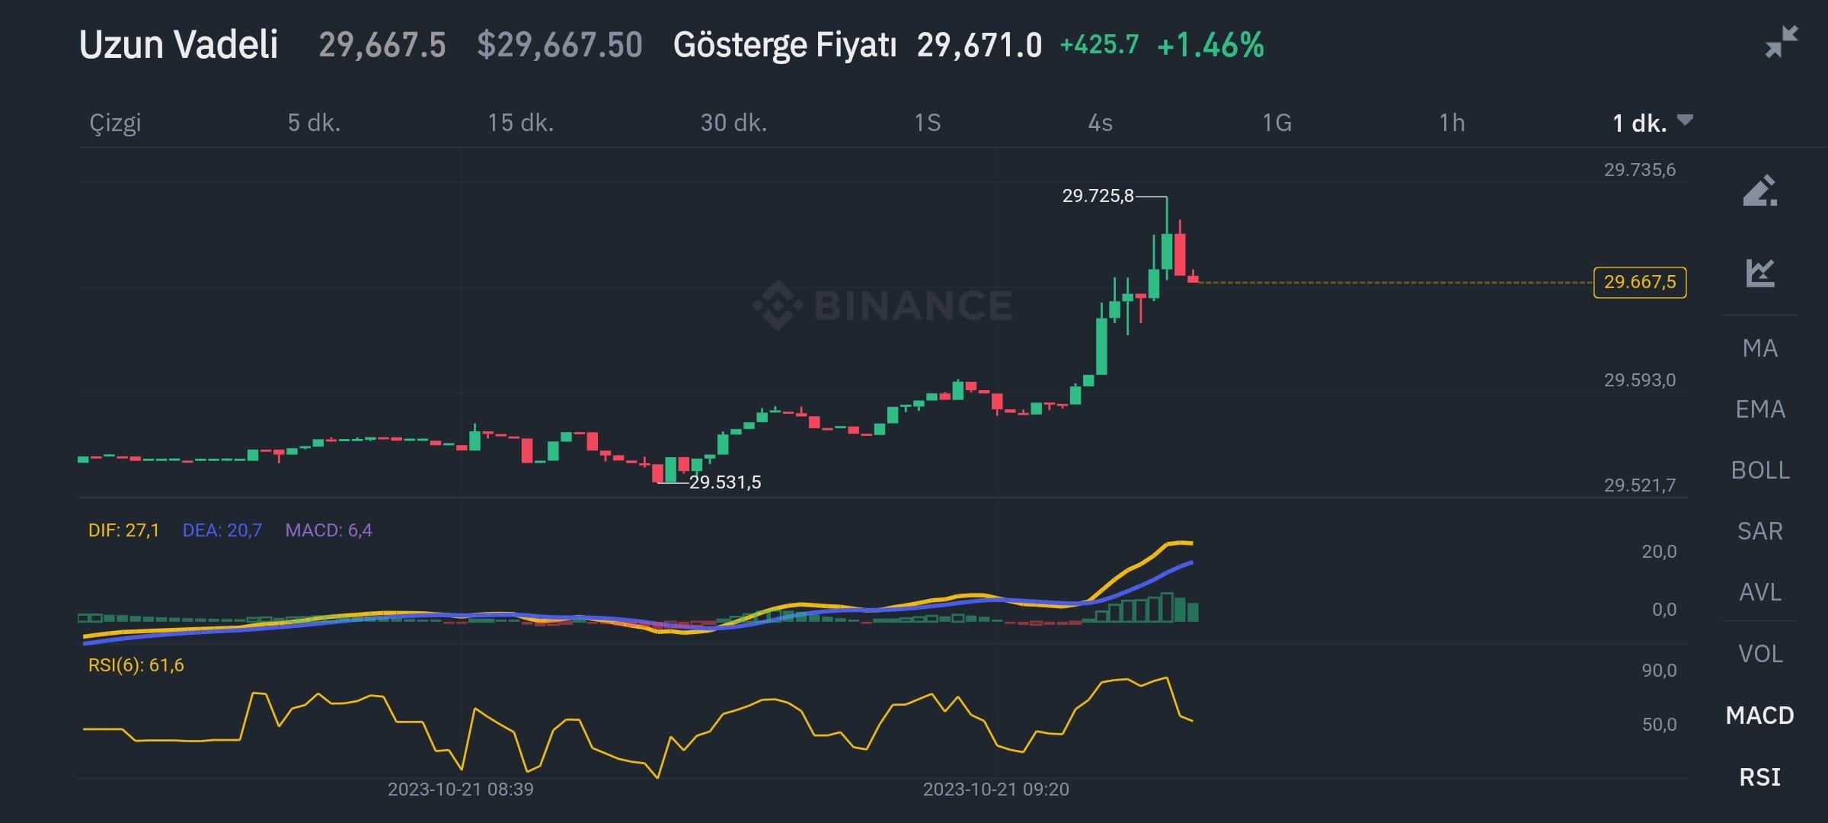Click the DEA: 20,7 readout
This screenshot has width=1828, height=823.
click(222, 530)
